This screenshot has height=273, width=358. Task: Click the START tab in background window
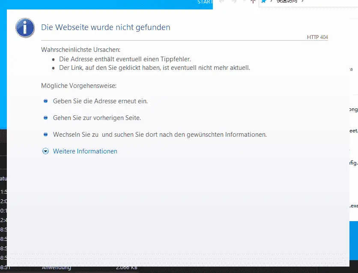(205, 2)
